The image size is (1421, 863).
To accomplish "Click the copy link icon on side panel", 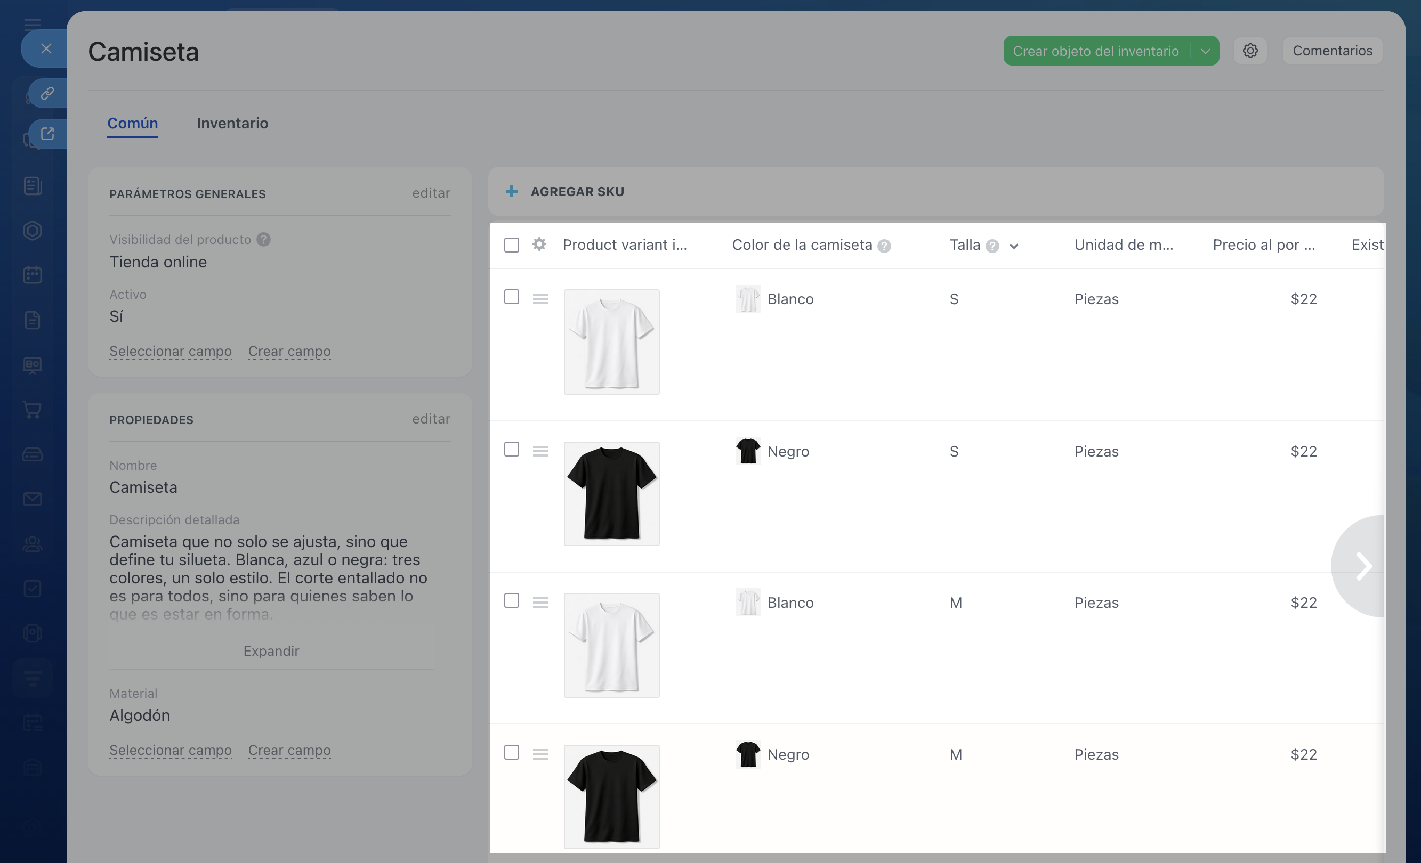I will coord(47,93).
